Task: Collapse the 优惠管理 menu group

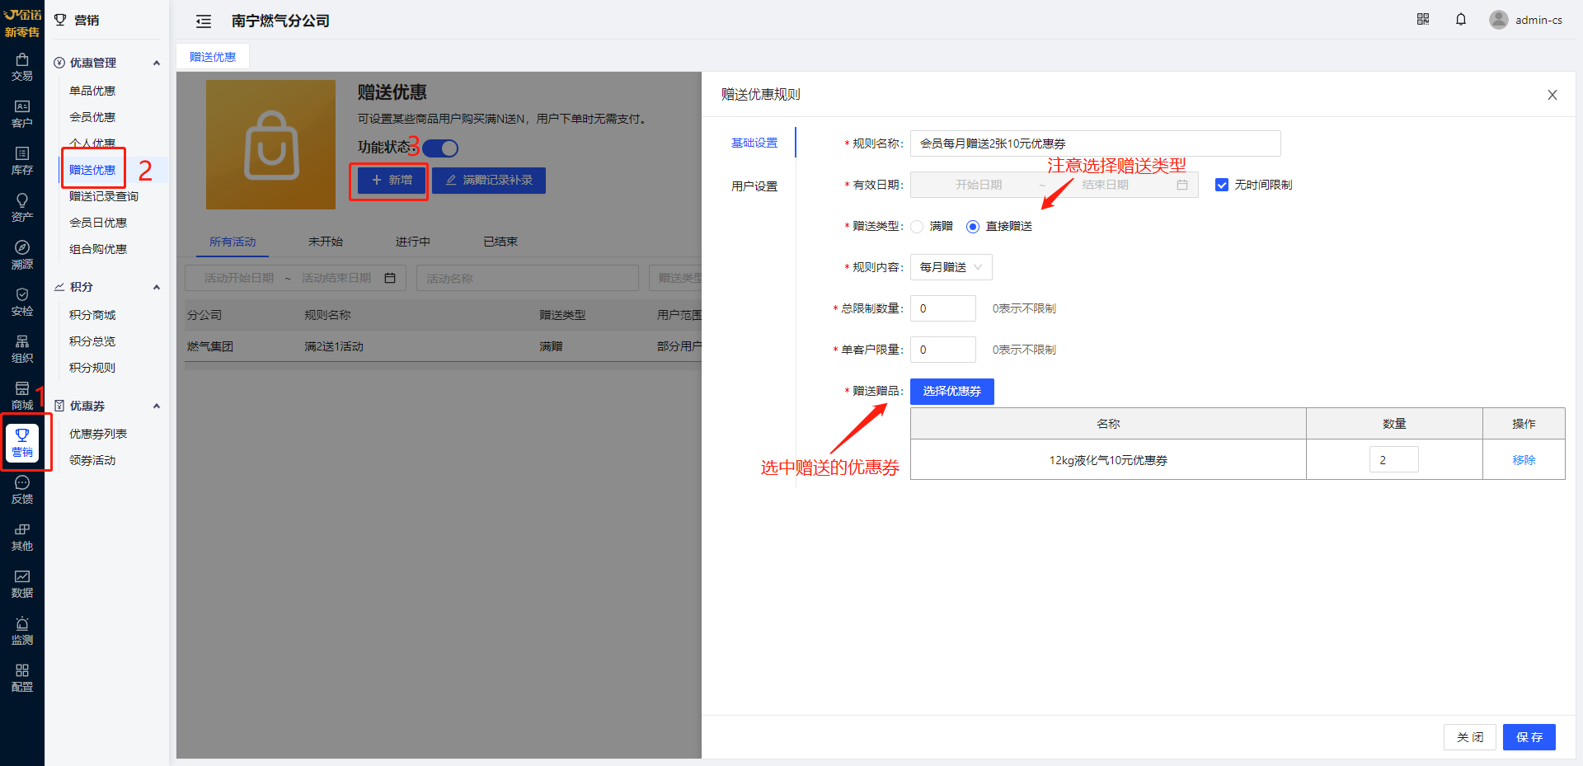Action: click(x=157, y=63)
